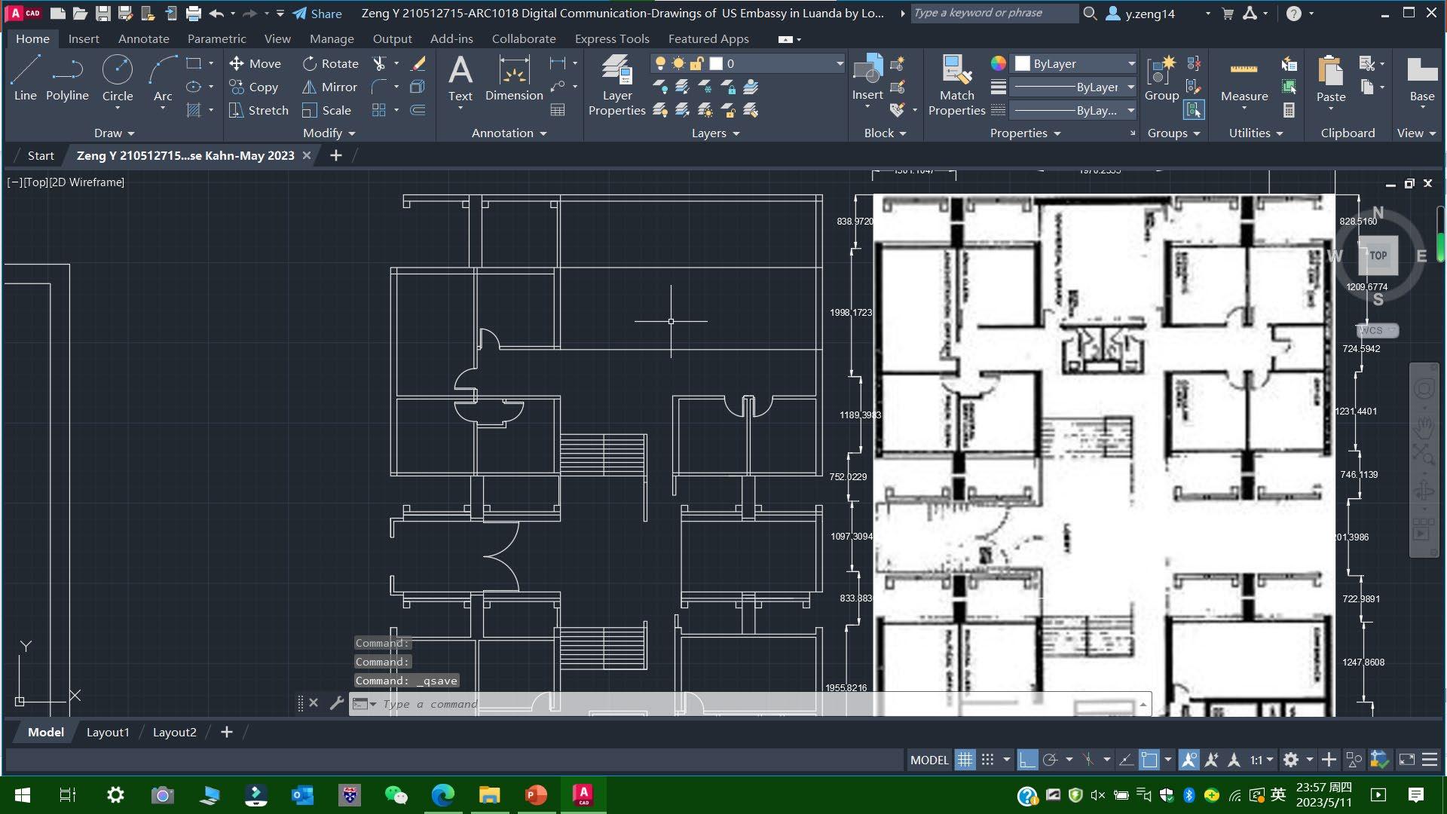Click the Mirror tool
The width and height of the screenshot is (1447, 814).
[x=329, y=87]
